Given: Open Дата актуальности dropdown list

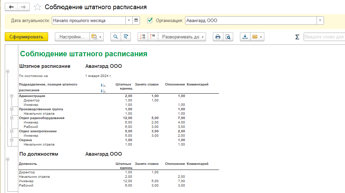Looking at the screenshot, I should click(x=129, y=20).
